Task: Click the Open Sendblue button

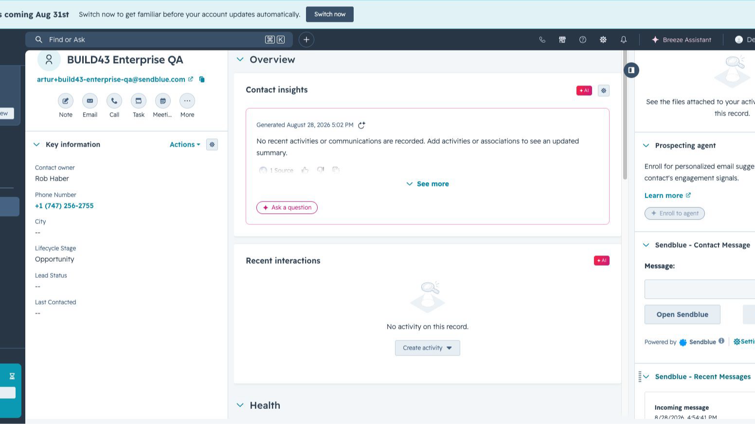Action: click(x=683, y=315)
